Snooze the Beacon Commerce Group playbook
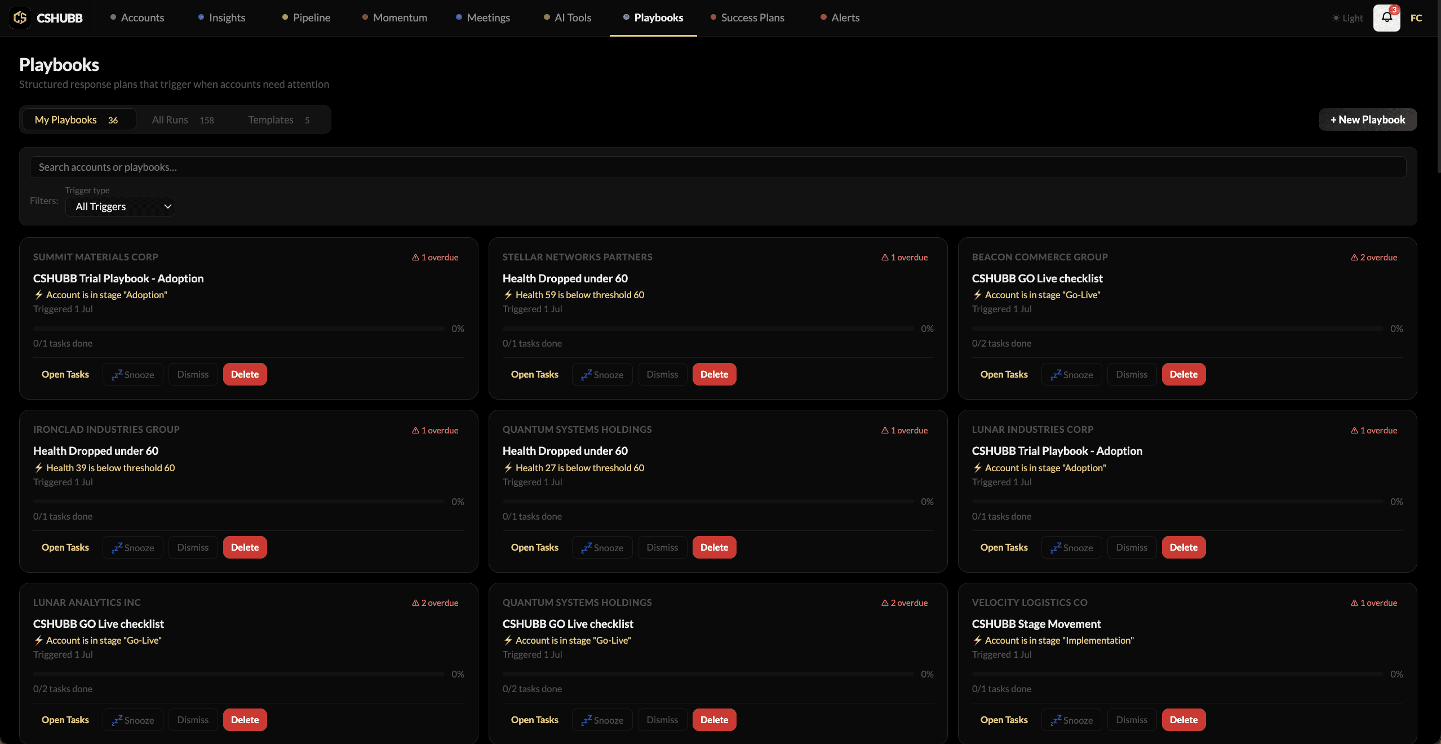This screenshot has width=1441, height=744. click(x=1072, y=375)
